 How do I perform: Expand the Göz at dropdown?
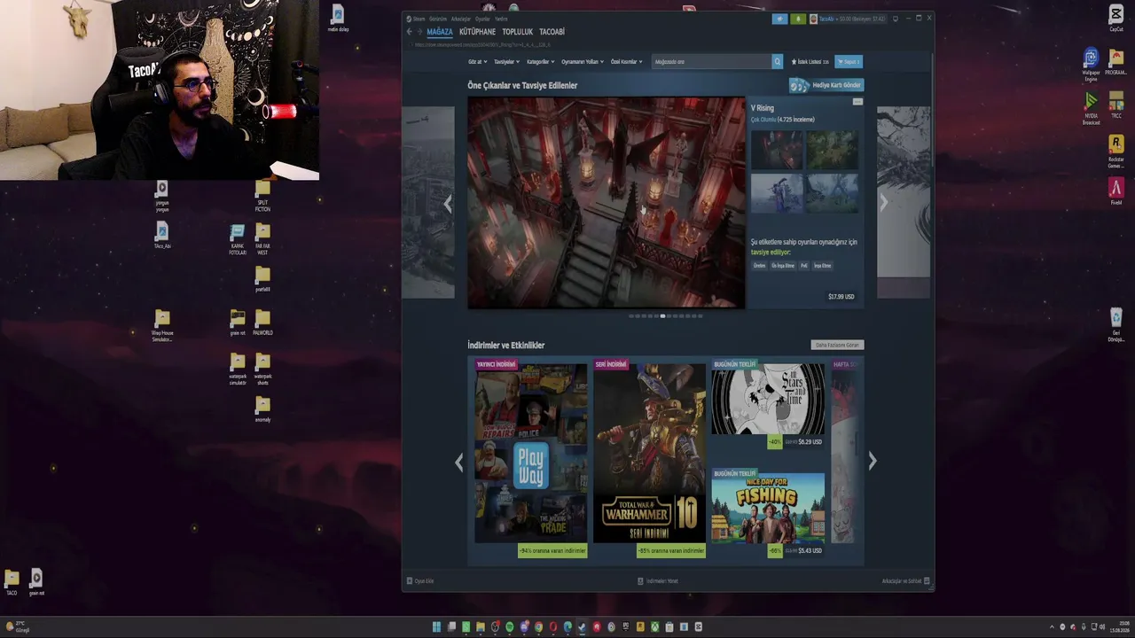pyautogui.click(x=478, y=62)
